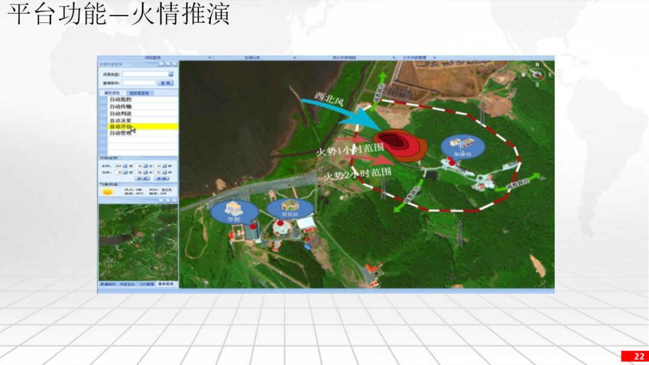Click the red fire spread zone
Image resolution: width=649 pixels, height=365 pixels.
coord(401,145)
